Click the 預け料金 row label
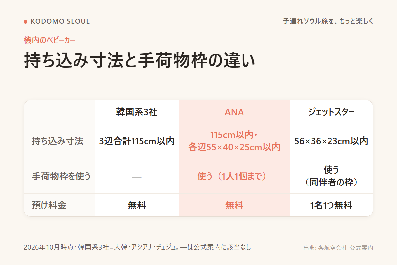 49,205
